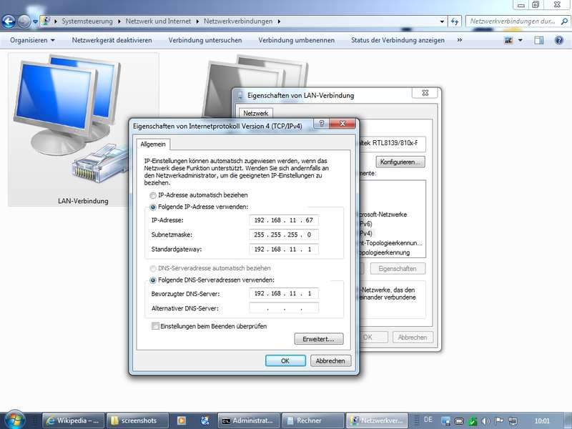Click the Standardgateway field
The image size is (572, 429).
click(284, 250)
